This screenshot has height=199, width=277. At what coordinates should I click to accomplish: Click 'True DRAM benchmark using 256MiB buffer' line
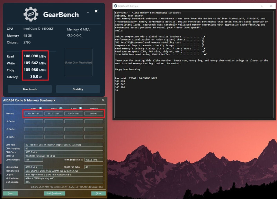click(x=161, y=55)
